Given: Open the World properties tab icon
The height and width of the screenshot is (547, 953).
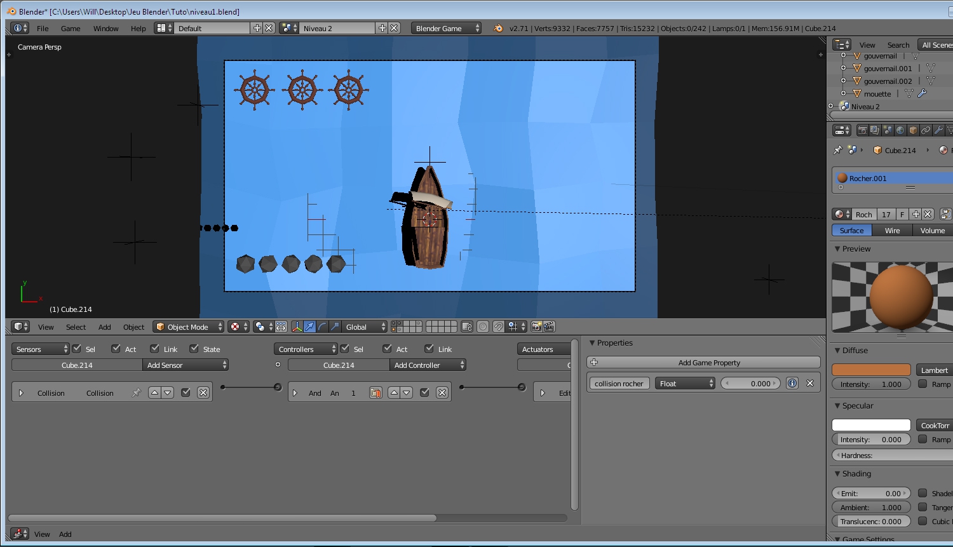Looking at the screenshot, I should [x=900, y=130].
